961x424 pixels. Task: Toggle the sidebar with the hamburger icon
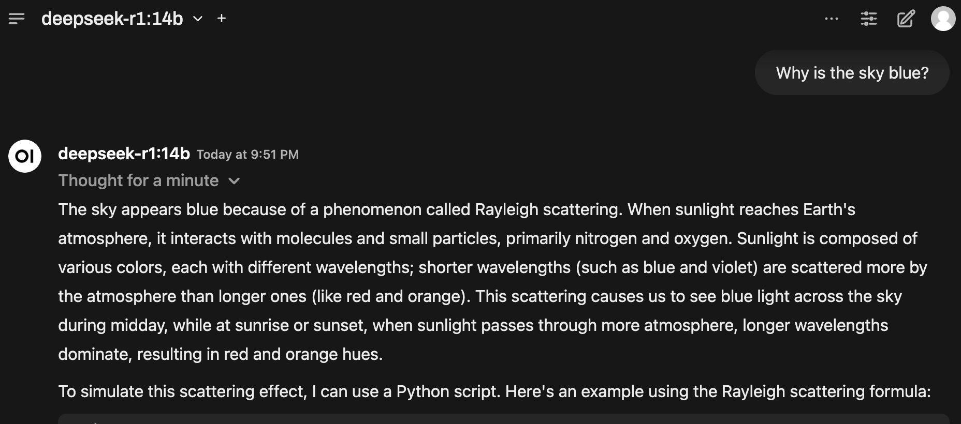[17, 19]
